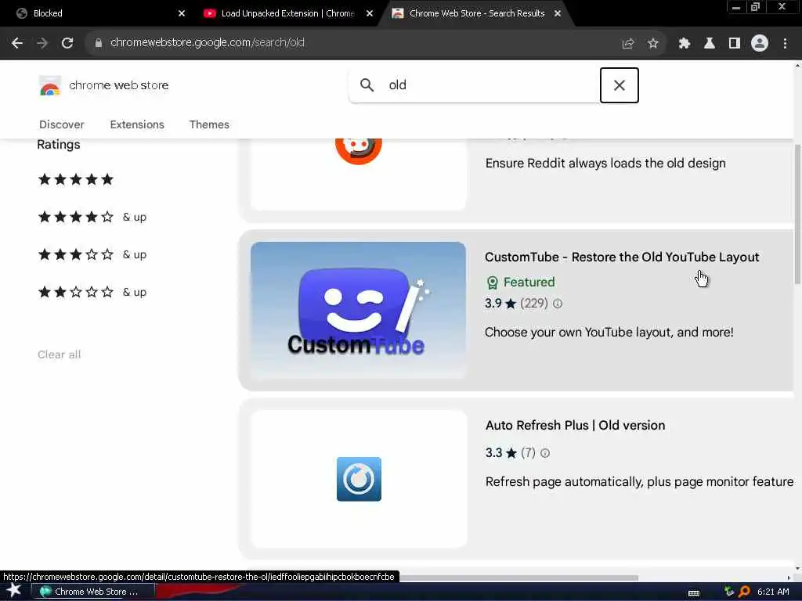The width and height of the screenshot is (802, 601).
Task: Open the Discover section
Action: (x=61, y=124)
